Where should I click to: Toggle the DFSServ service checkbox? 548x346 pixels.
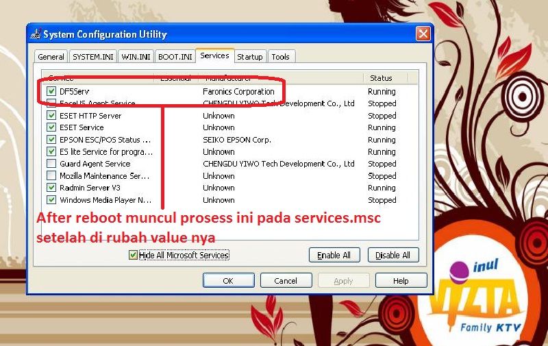(x=51, y=91)
